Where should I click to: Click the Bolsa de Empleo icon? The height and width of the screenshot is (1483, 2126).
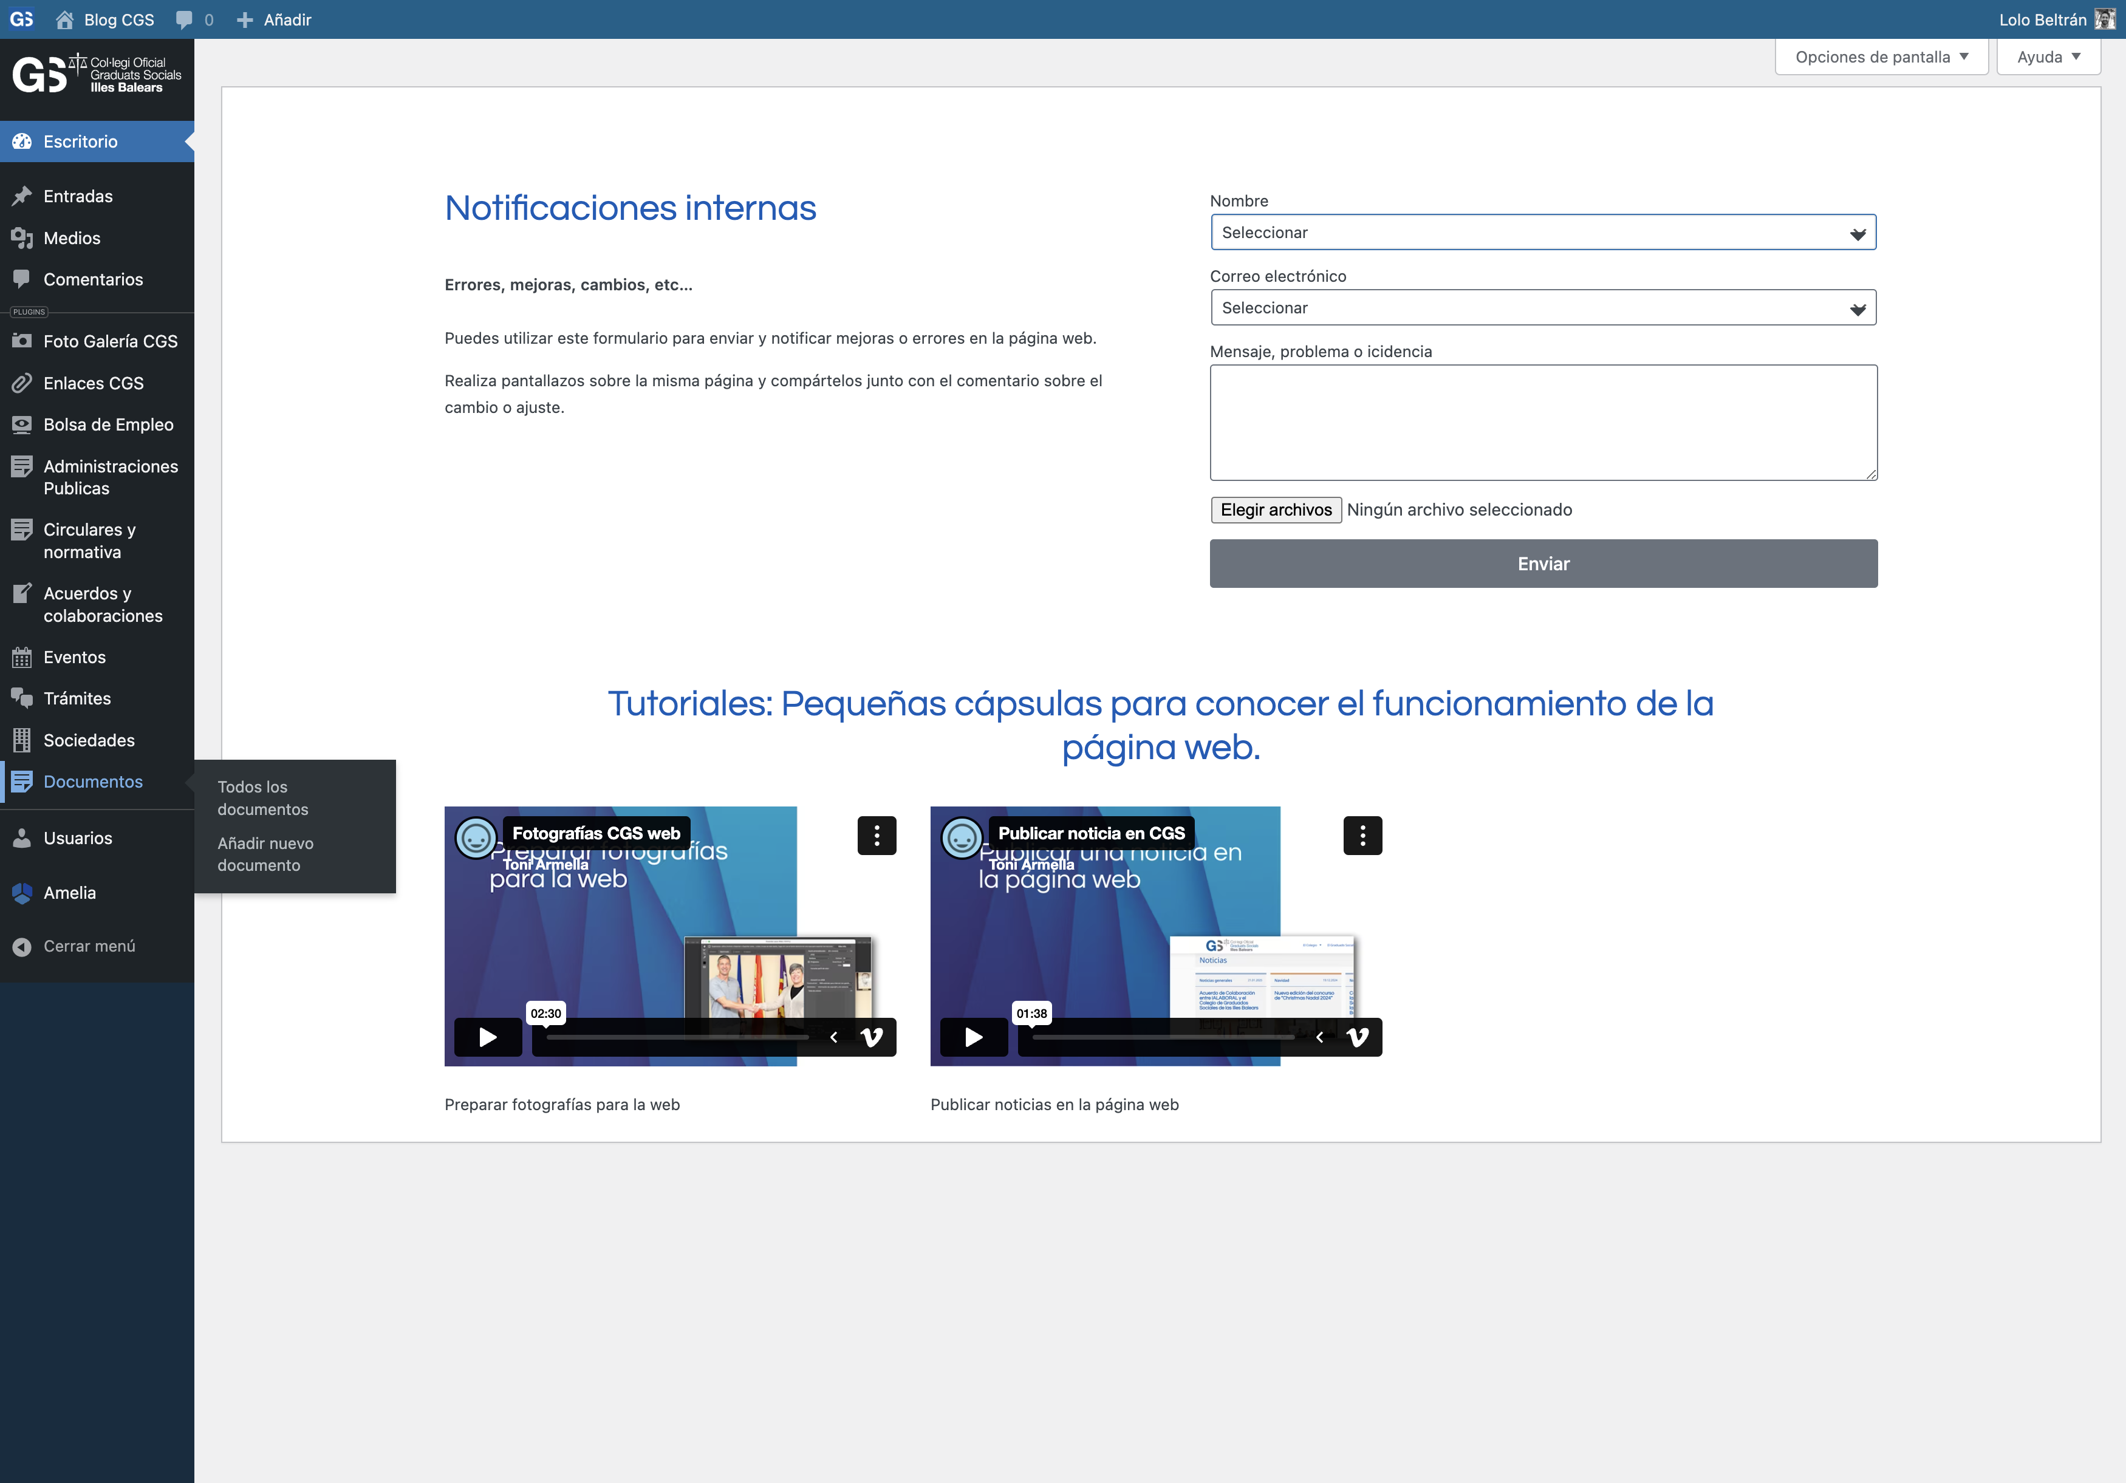coord(21,424)
